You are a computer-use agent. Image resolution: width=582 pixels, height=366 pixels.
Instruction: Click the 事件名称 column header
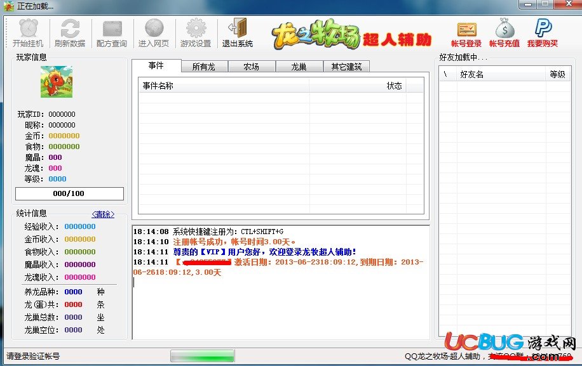pyautogui.click(x=224, y=86)
